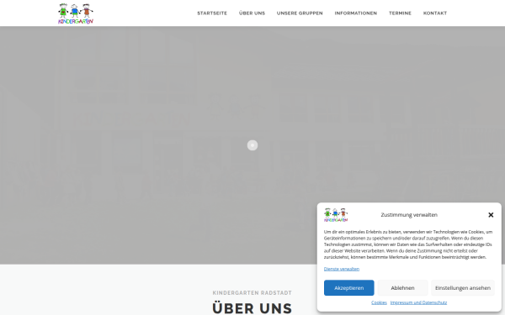Navigate to the Kontakt menu item
The width and height of the screenshot is (505, 315).
pos(435,13)
